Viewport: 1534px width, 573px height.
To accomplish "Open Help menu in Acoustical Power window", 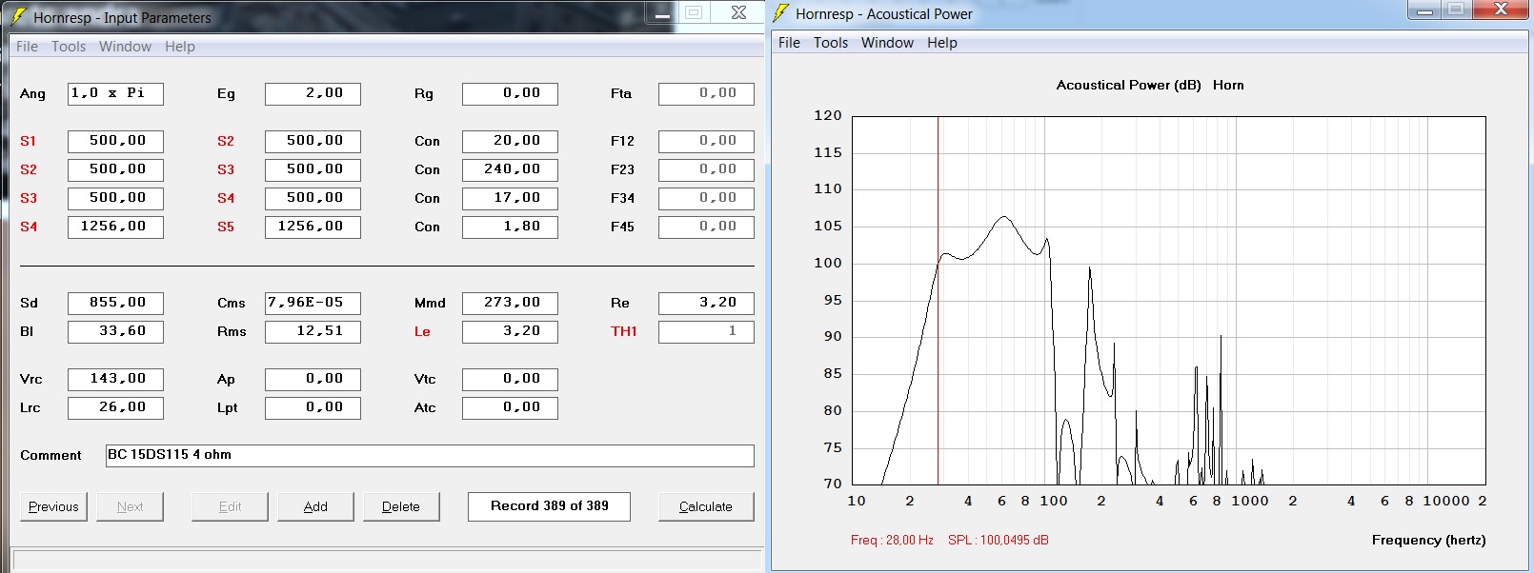I will (x=941, y=43).
